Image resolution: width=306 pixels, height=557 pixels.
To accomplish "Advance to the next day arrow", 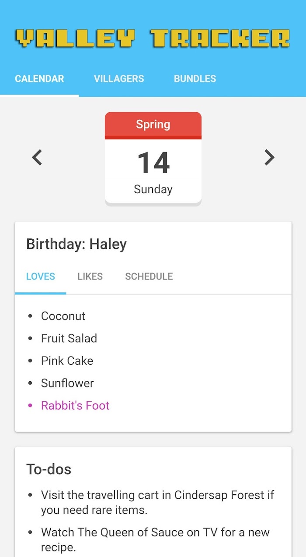I will pyautogui.click(x=269, y=157).
